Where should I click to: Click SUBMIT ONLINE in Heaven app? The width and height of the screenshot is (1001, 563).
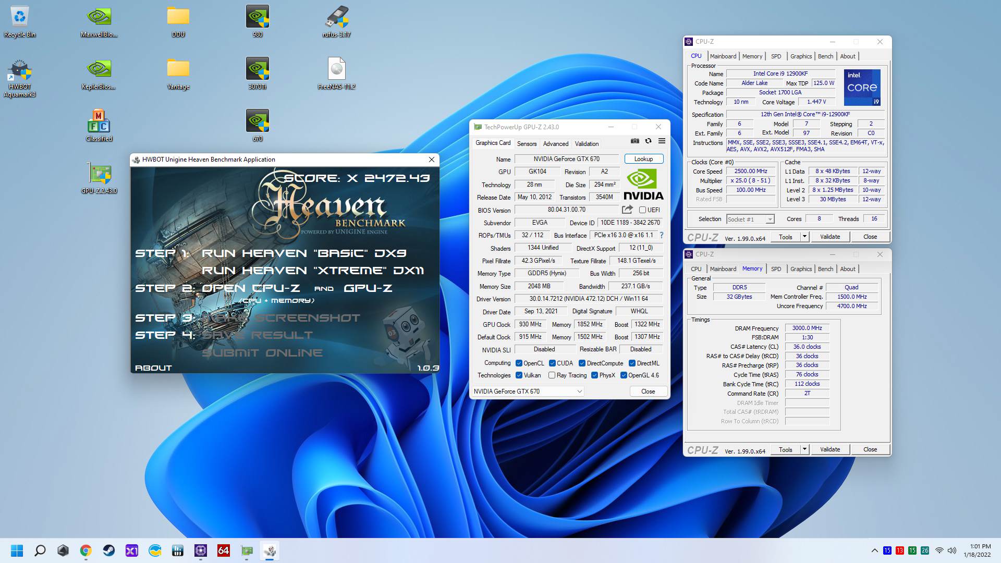tap(262, 353)
